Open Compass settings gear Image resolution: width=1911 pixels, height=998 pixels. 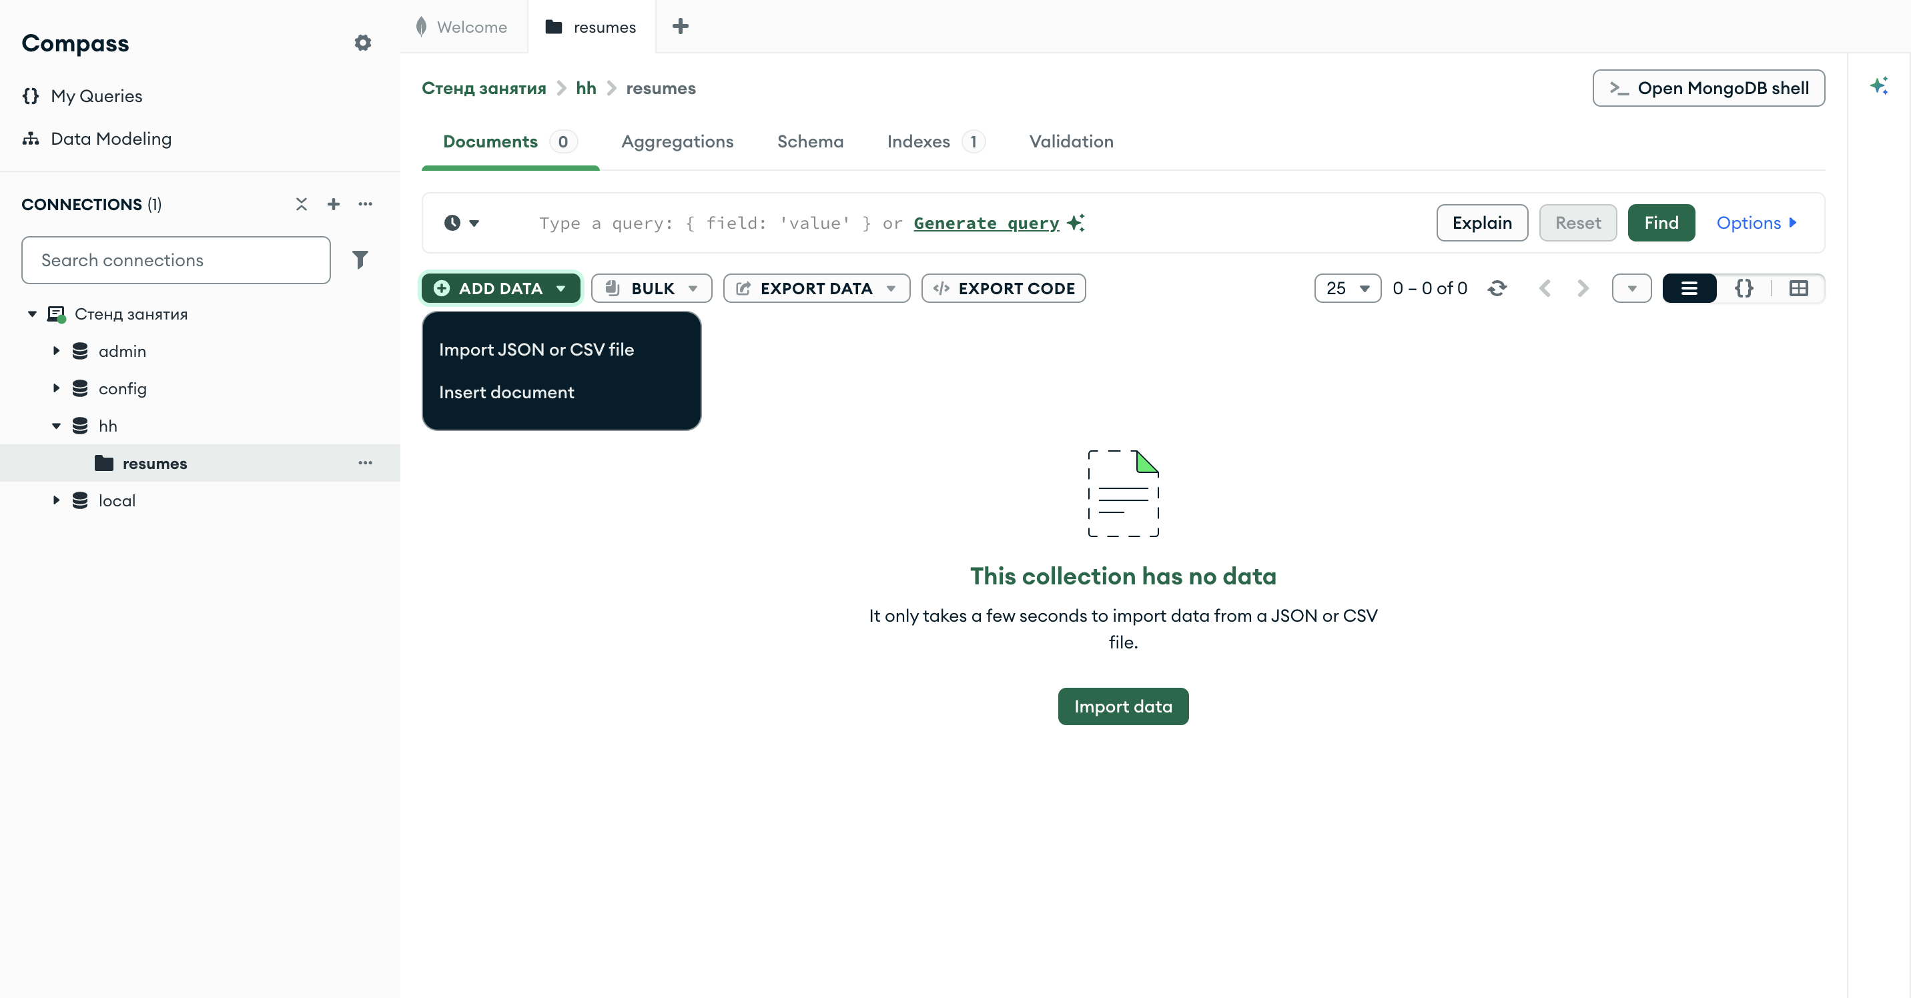coord(362,43)
